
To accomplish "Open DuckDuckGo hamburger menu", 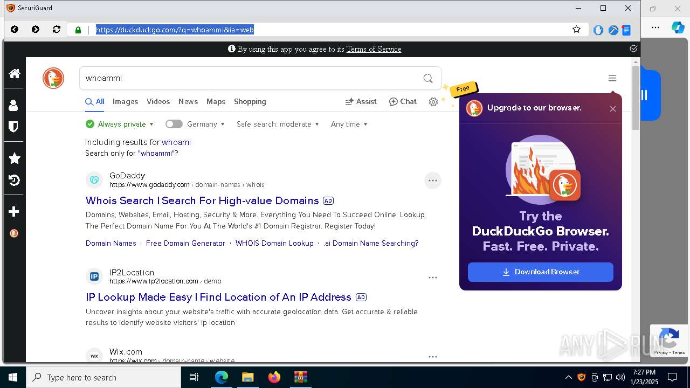I will pyautogui.click(x=612, y=78).
